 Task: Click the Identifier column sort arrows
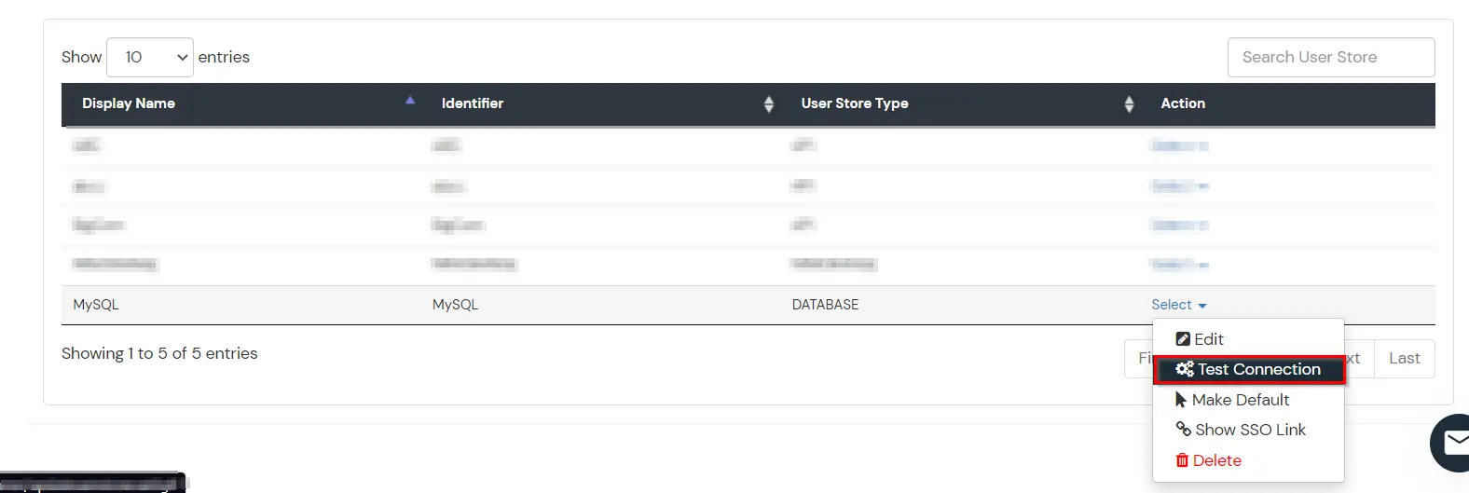click(x=769, y=104)
